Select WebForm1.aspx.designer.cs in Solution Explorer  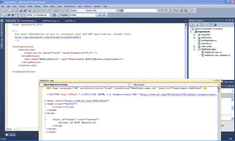pyautogui.click(x=217, y=55)
